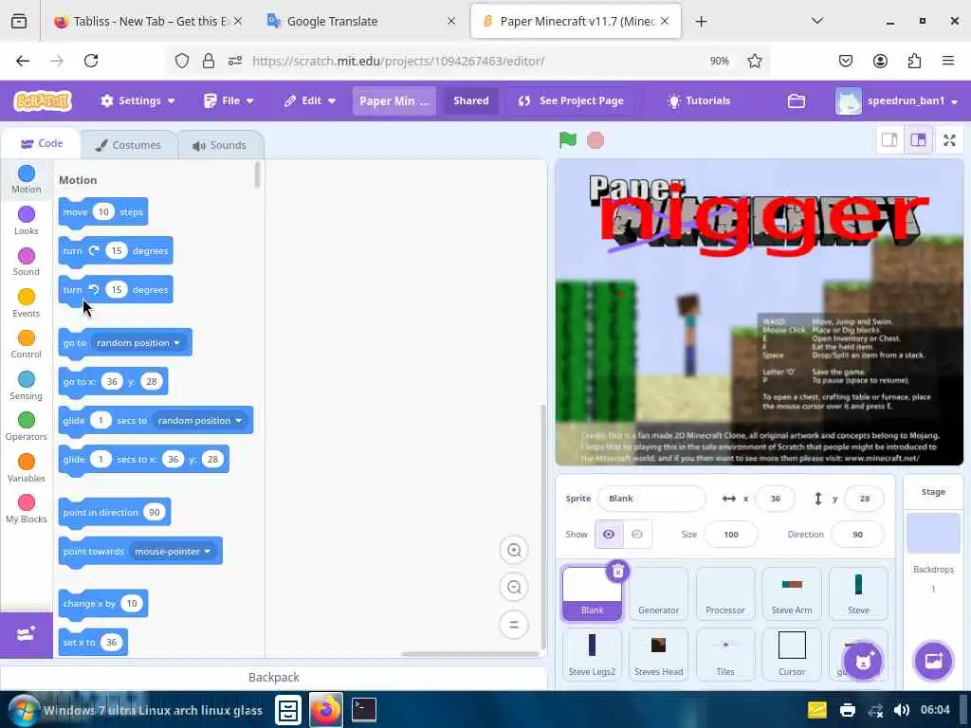Open a new browser tab
The height and width of the screenshot is (728, 971).
(701, 22)
